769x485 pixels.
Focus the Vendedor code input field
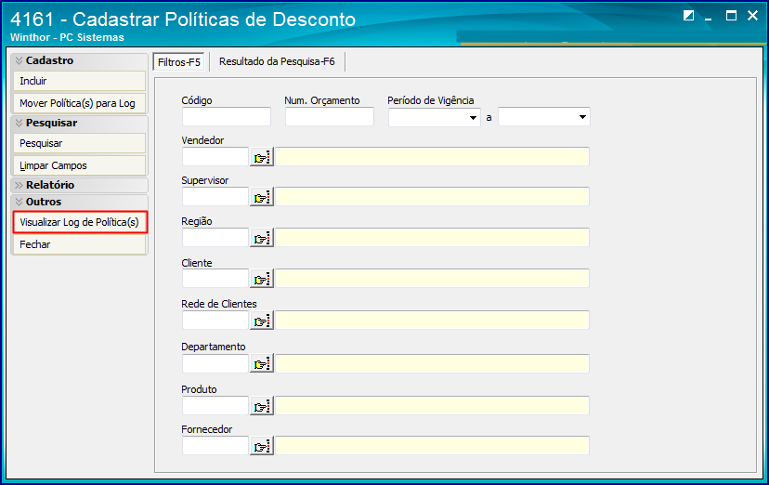point(215,157)
